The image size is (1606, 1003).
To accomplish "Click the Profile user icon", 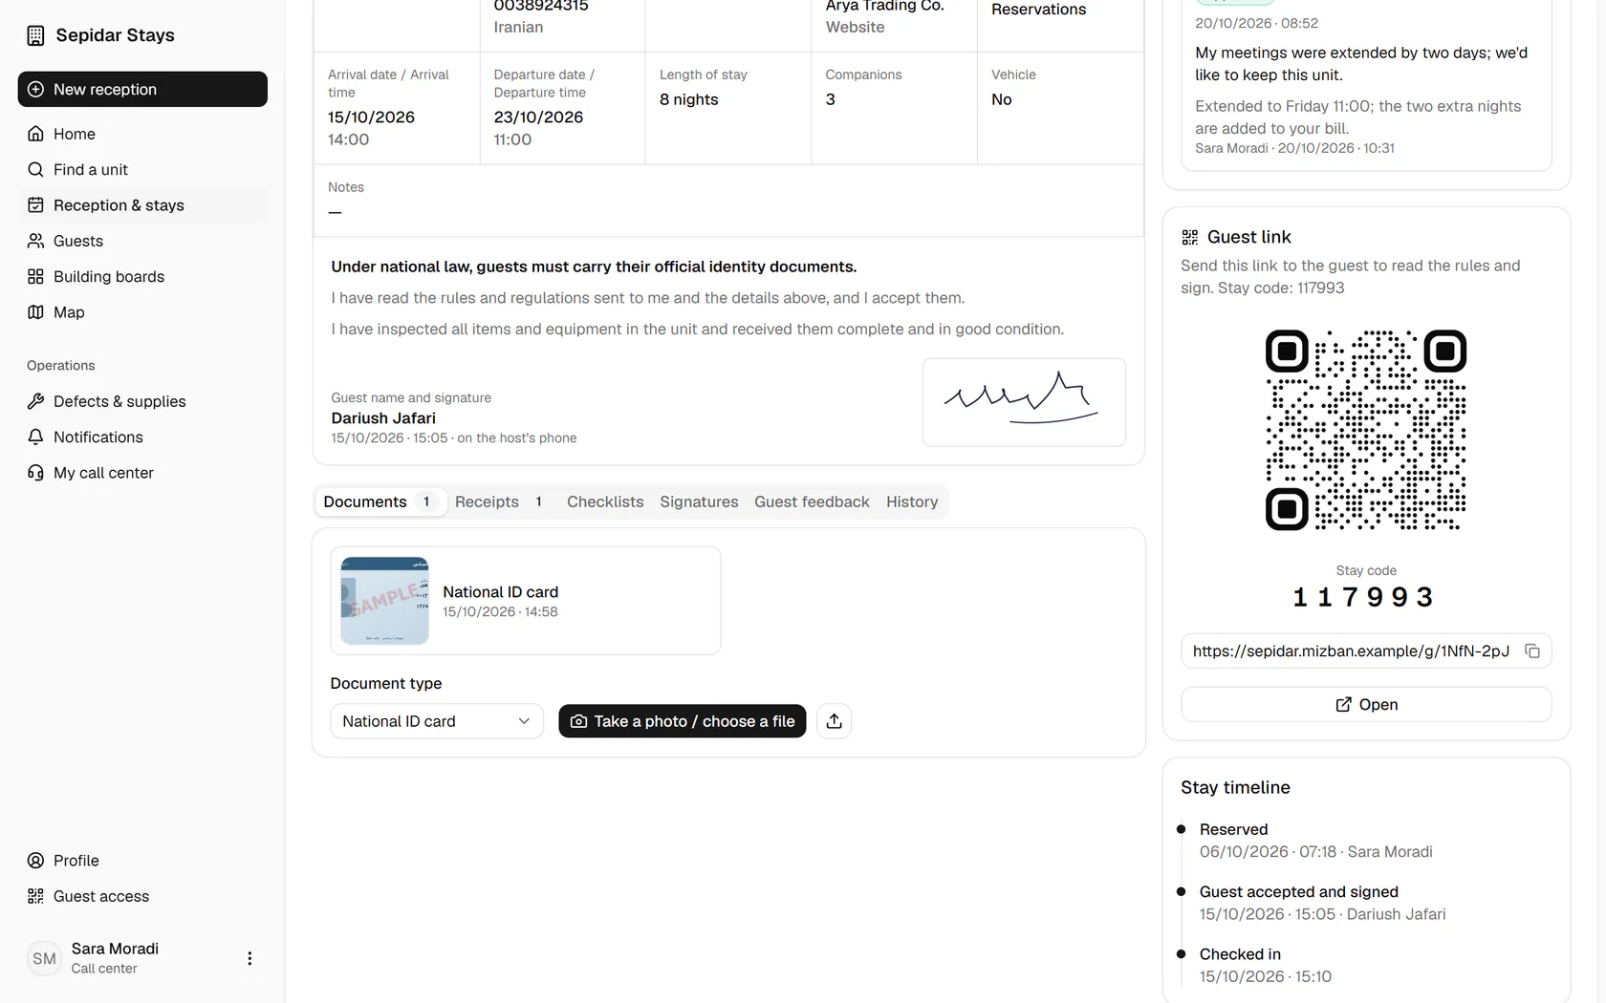I will pos(35,861).
